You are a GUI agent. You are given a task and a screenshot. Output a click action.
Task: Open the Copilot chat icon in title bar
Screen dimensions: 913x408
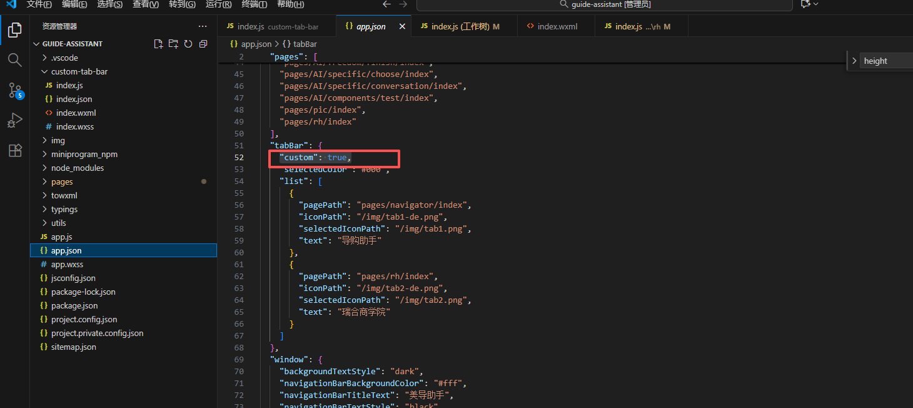tap(805, 4)
